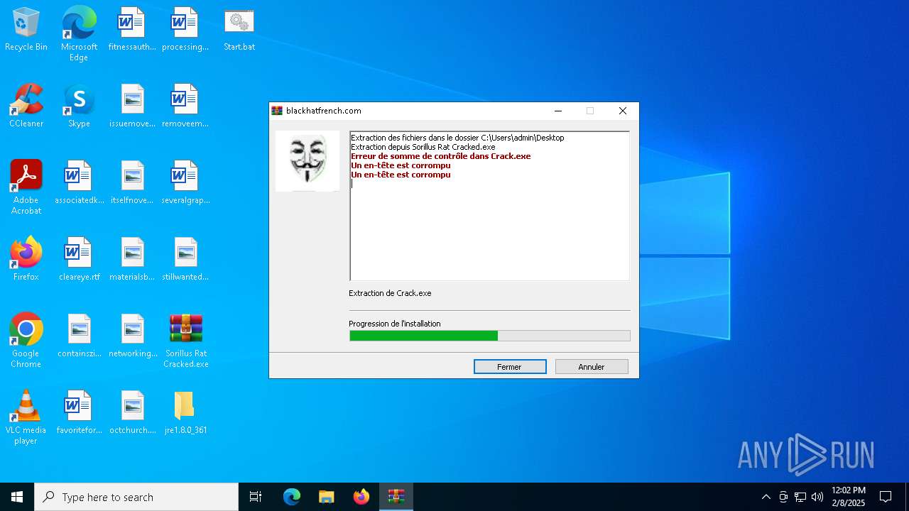Open File Explorer from the taskbar

[327, 497]
